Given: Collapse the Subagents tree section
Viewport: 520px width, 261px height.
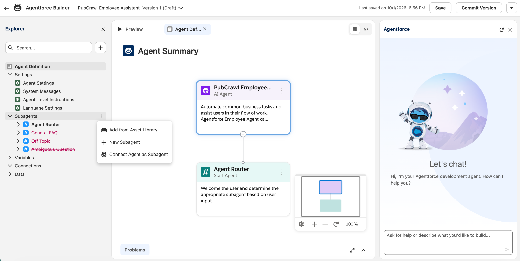Looking at the screenshot, I should coord(10,116).
